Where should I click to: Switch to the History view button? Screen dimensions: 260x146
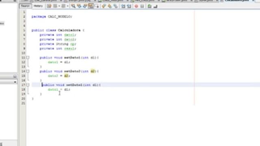38,6
